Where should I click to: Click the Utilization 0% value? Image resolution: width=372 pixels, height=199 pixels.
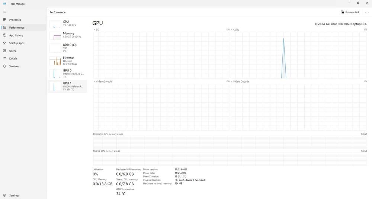(95, 174)
